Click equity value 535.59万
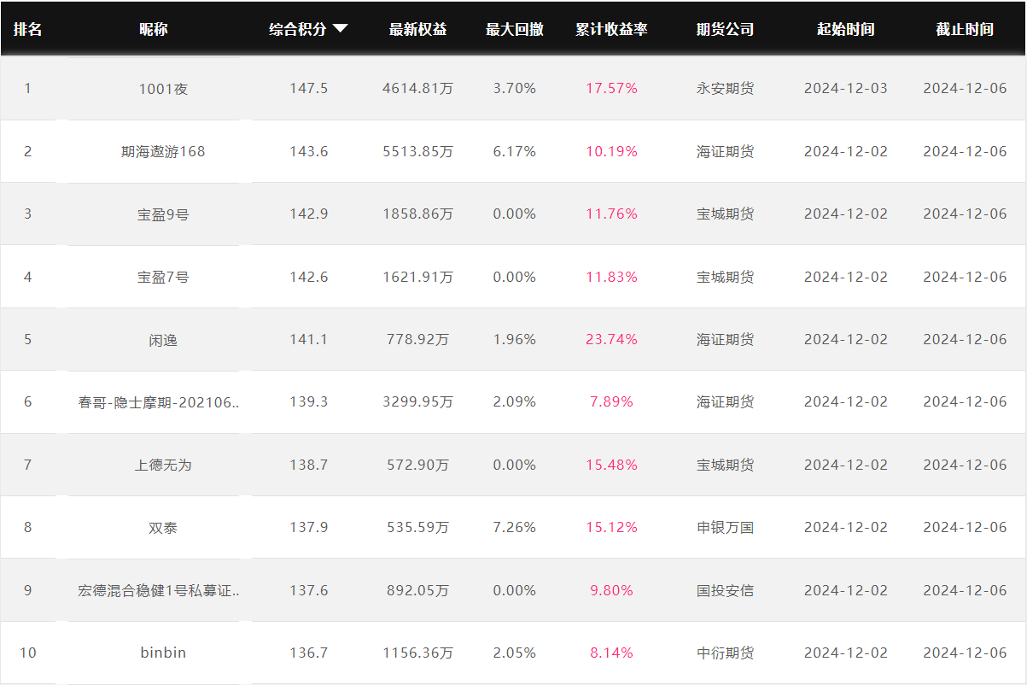 [x=417, y=528]
